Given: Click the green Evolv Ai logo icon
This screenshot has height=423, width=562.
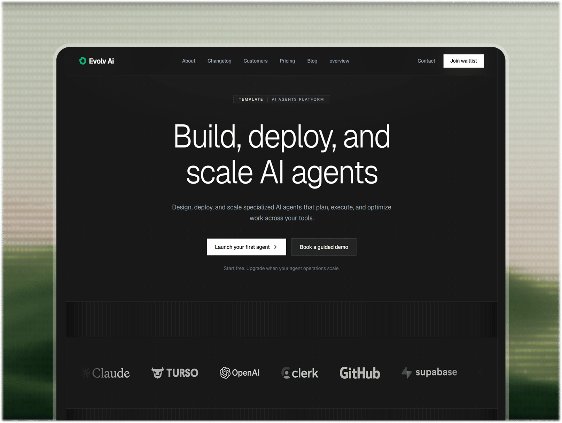Looking at the screenshot, I should point(83,61).
